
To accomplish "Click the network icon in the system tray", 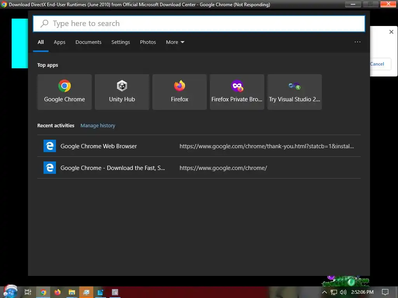I will click(334, 292).
